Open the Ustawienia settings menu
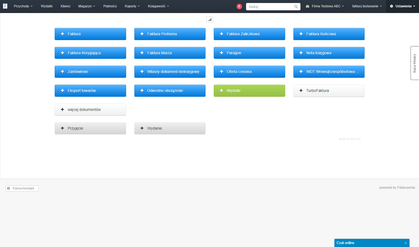The height and width of the screenshot is (247, 419). (x=403, y=6)
